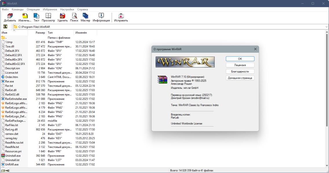This screenshot has height=173, width=329.
Task: Sort by the Тип column header
Action: point(60,33)
